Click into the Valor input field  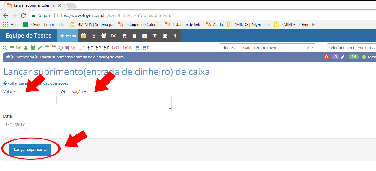30,100
